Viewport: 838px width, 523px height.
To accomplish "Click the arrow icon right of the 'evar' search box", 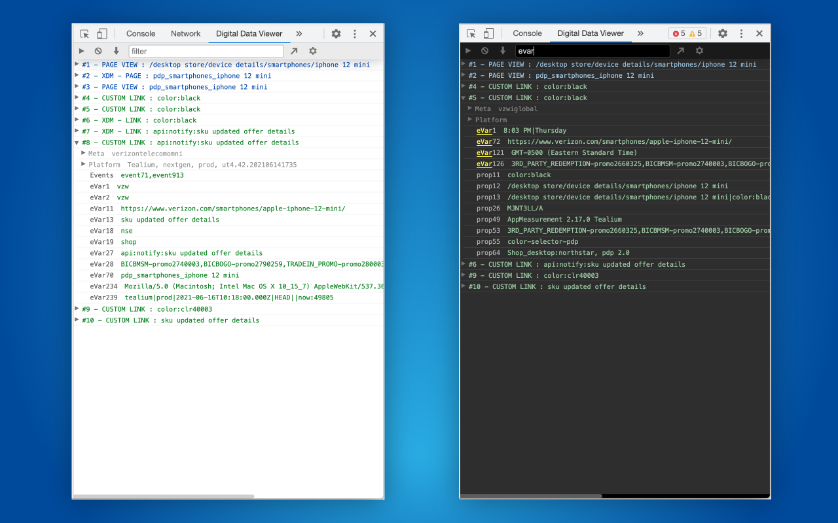I will coord(681,51).
